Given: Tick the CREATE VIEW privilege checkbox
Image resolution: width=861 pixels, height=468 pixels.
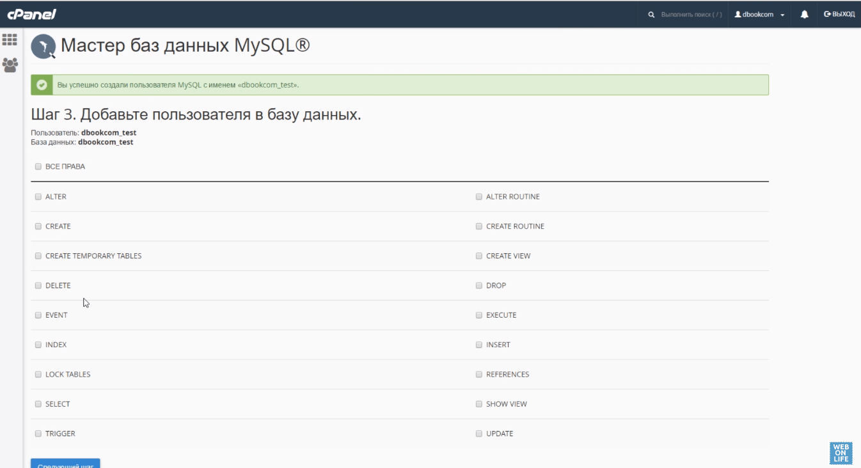Looking at the screenshot, I should tap(479, 256).
